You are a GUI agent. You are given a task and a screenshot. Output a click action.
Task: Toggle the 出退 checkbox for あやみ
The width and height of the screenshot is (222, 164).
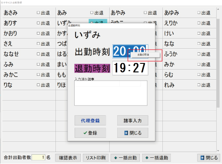[145, 13]
